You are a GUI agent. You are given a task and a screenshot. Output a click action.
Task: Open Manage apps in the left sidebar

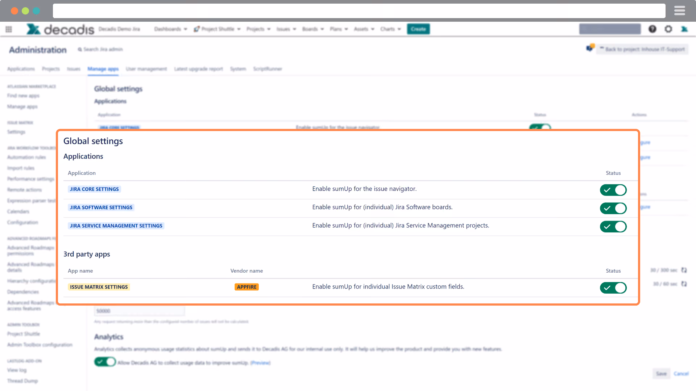[22, 106]
